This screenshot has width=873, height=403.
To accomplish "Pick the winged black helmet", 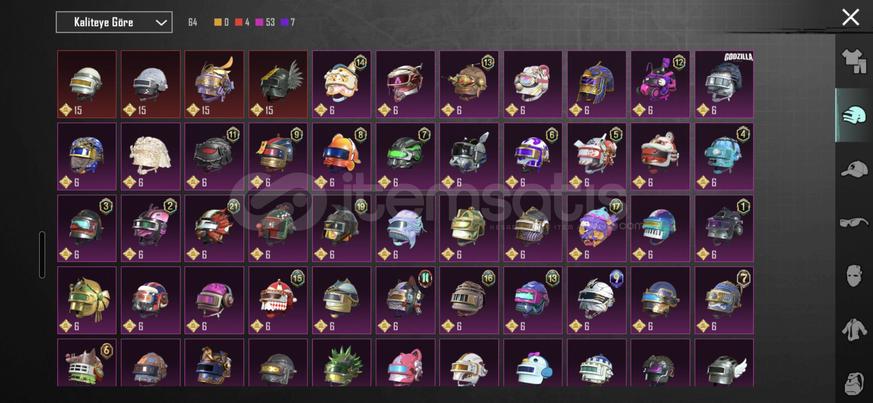I will 278,84.
